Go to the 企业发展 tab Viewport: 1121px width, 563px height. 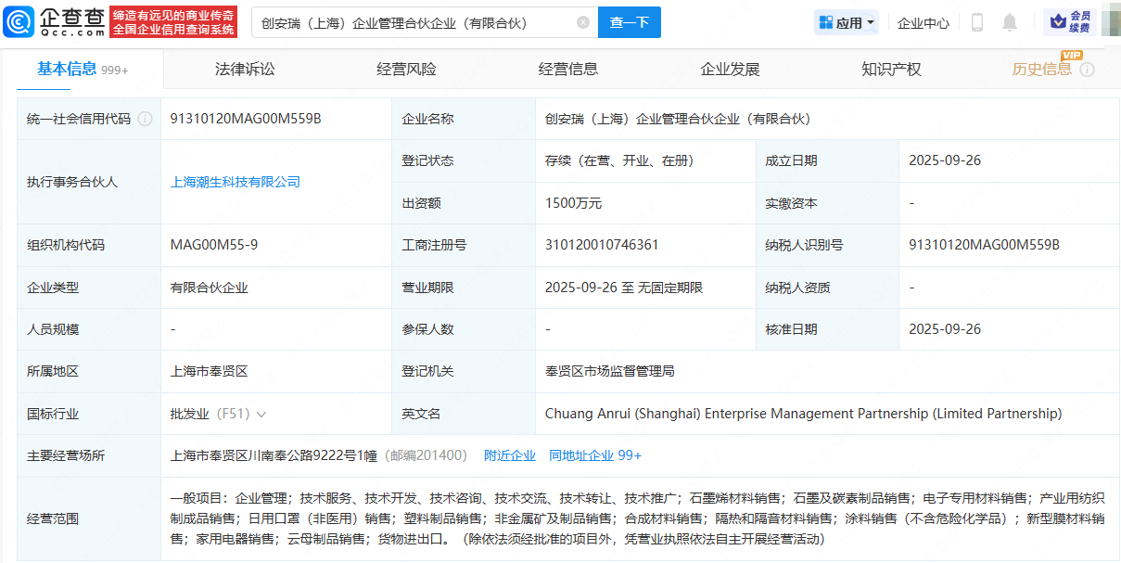[730, 70]
